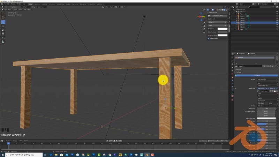Activate the Move tool

pos(3,22)
